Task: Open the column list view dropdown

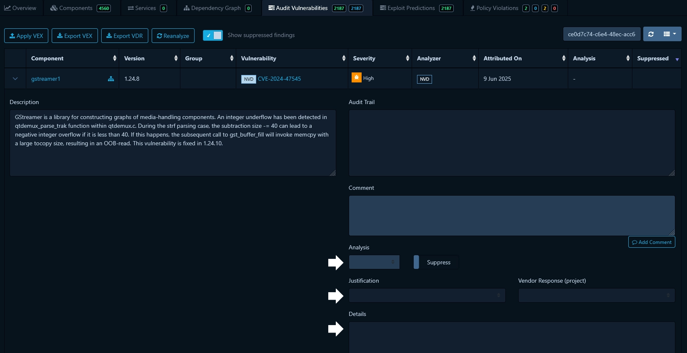Action: (x=670, y=34)
